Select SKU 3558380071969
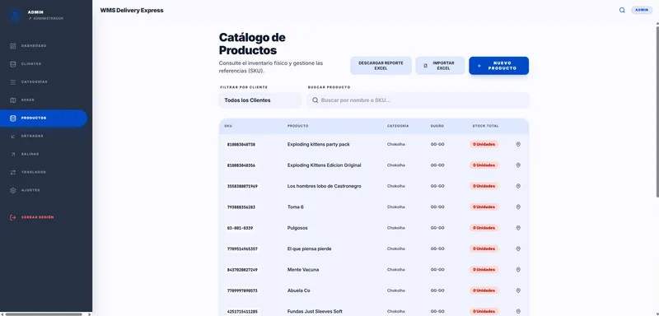The width and height of the screenshot is (659, 316). point(242,186)
